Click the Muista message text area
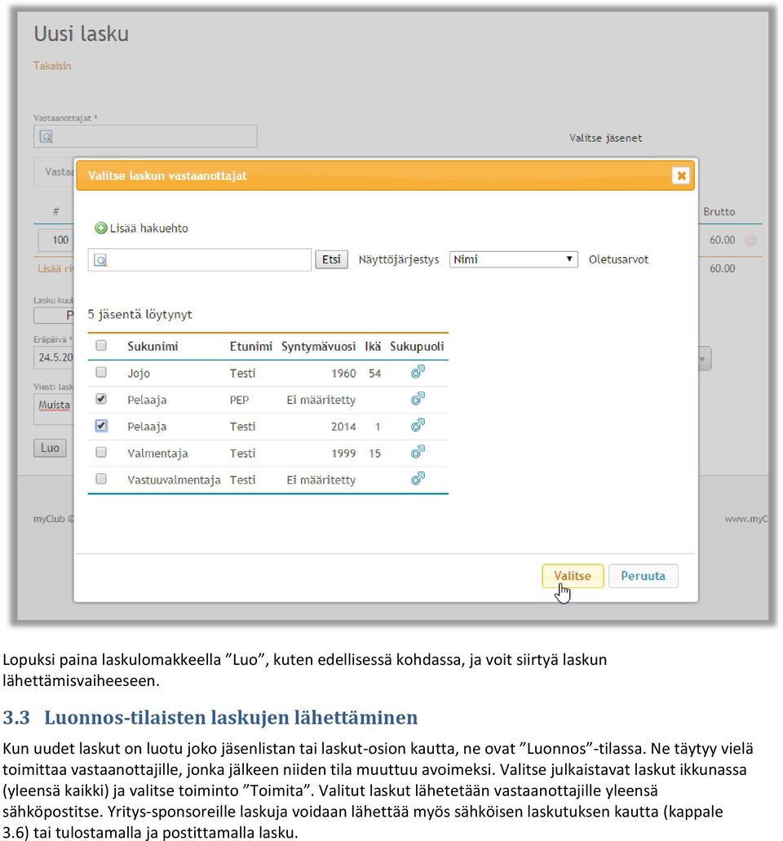Viewport: 783px width, 841px height. 54,409
